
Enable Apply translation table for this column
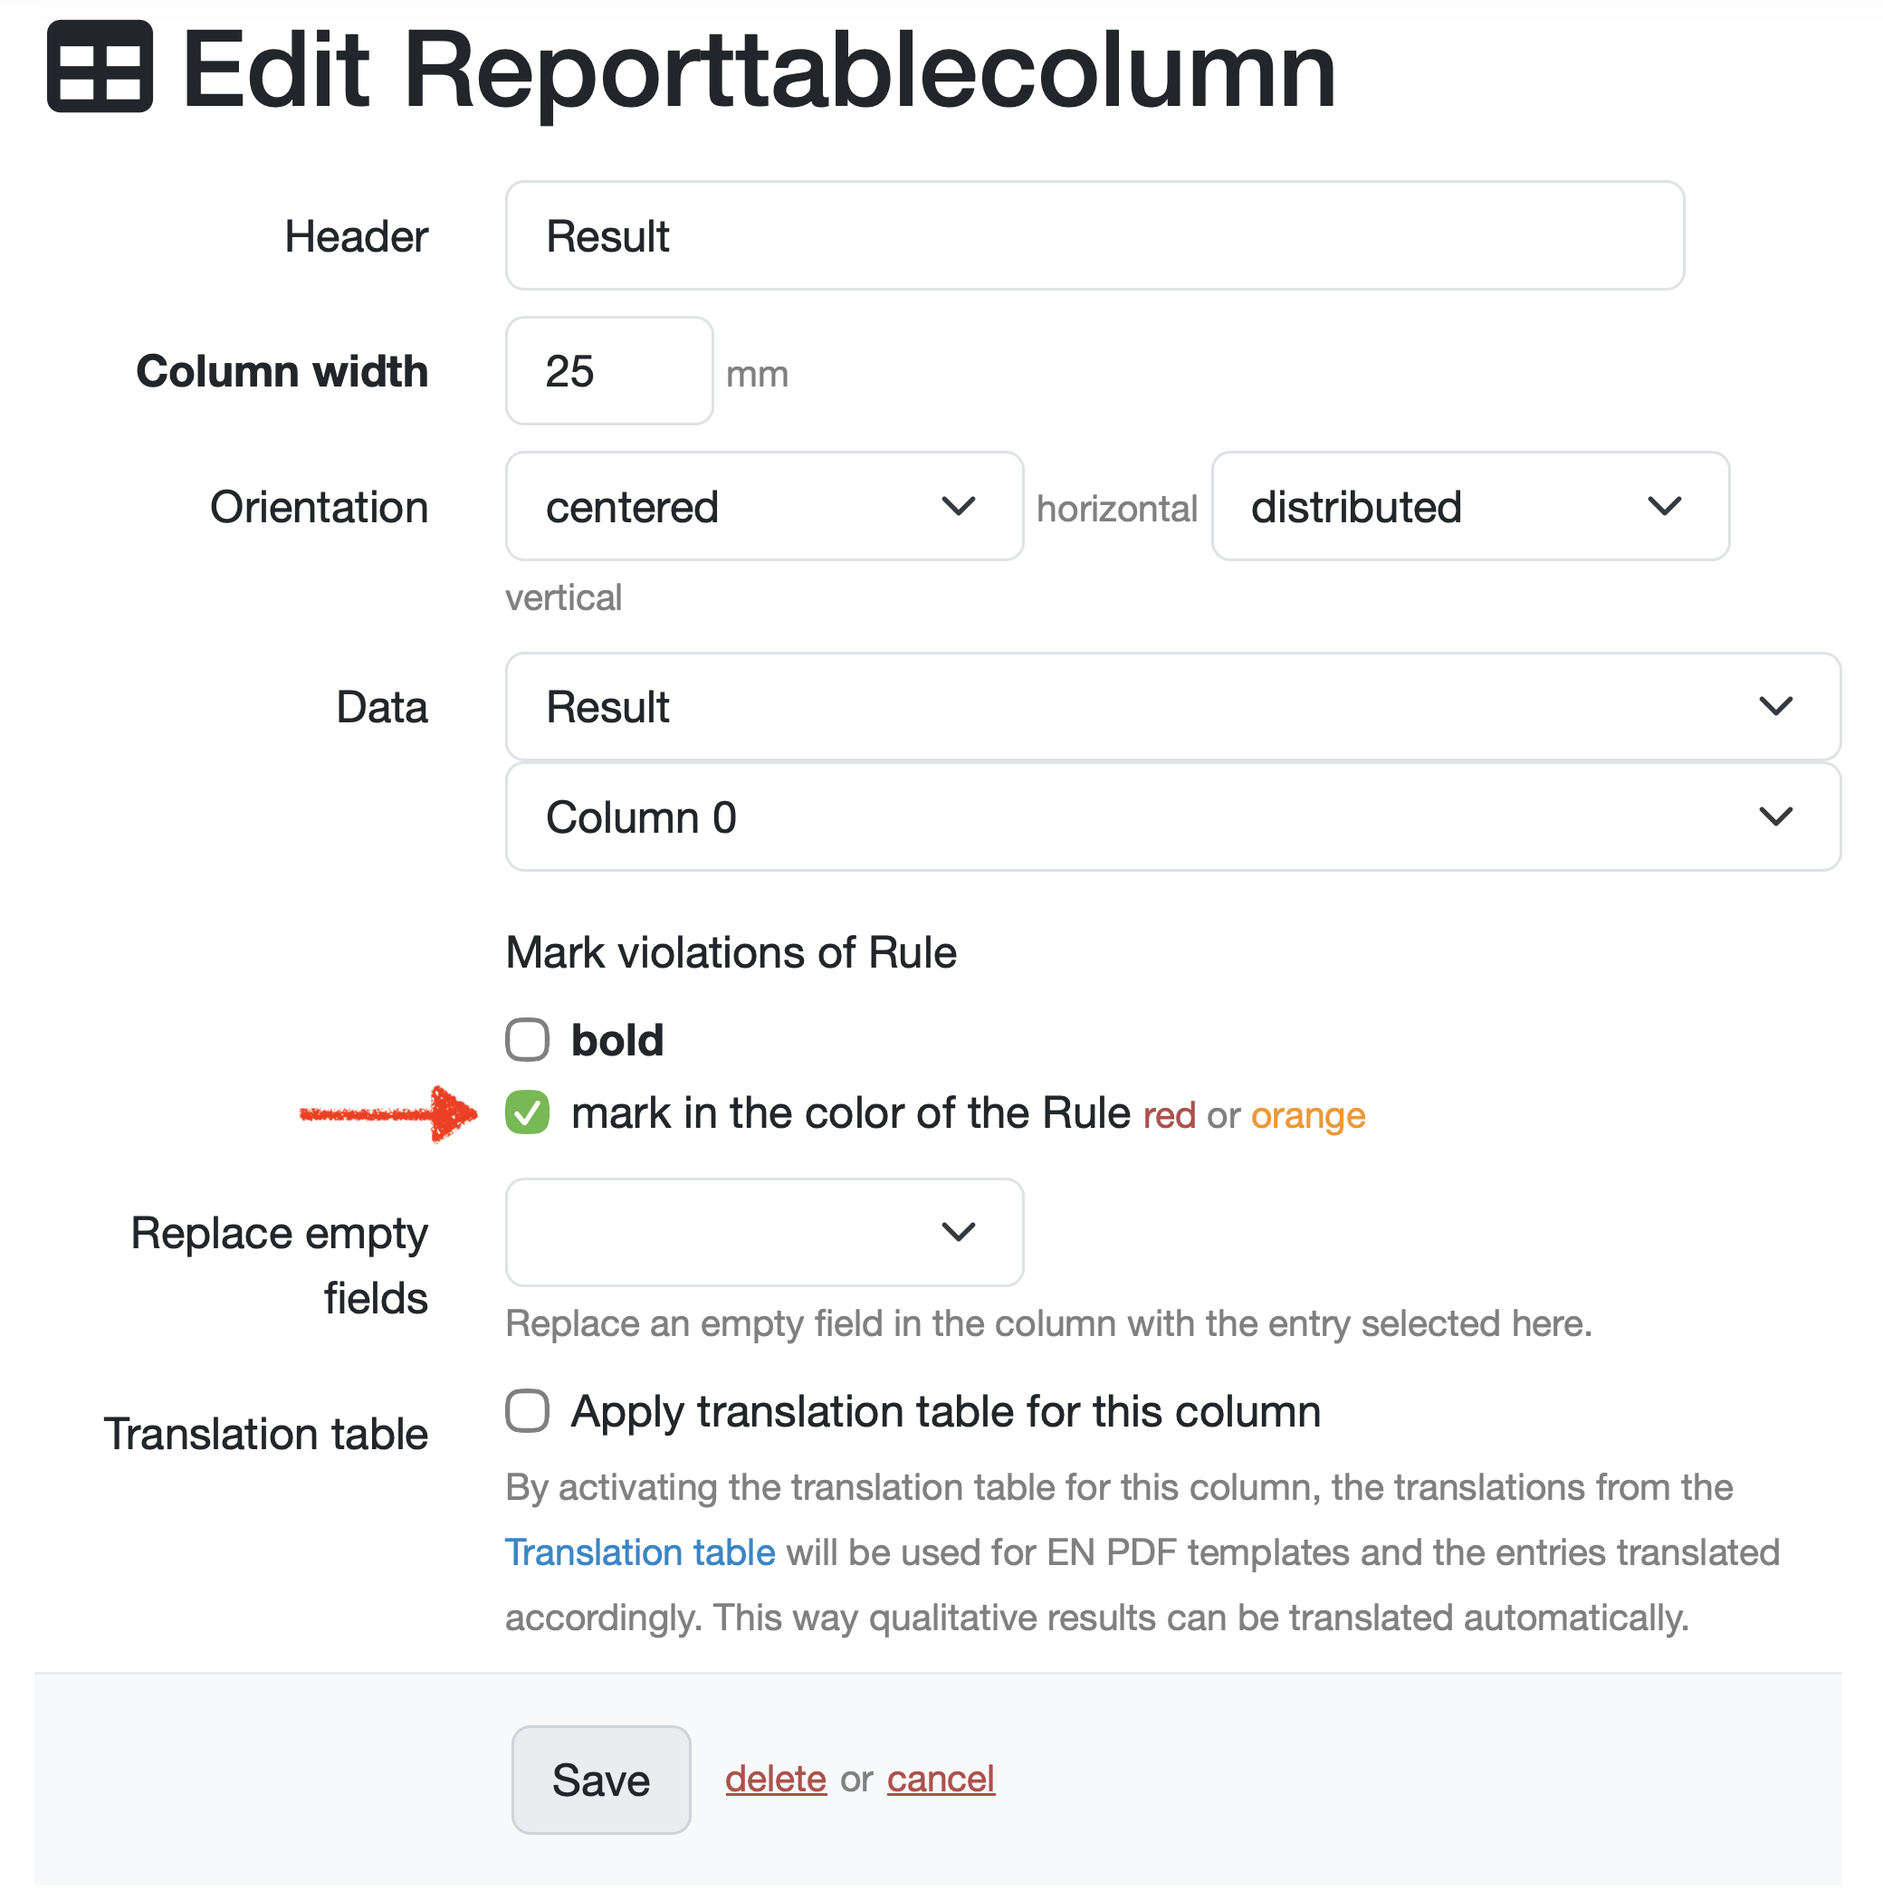tap(527, 1412)
